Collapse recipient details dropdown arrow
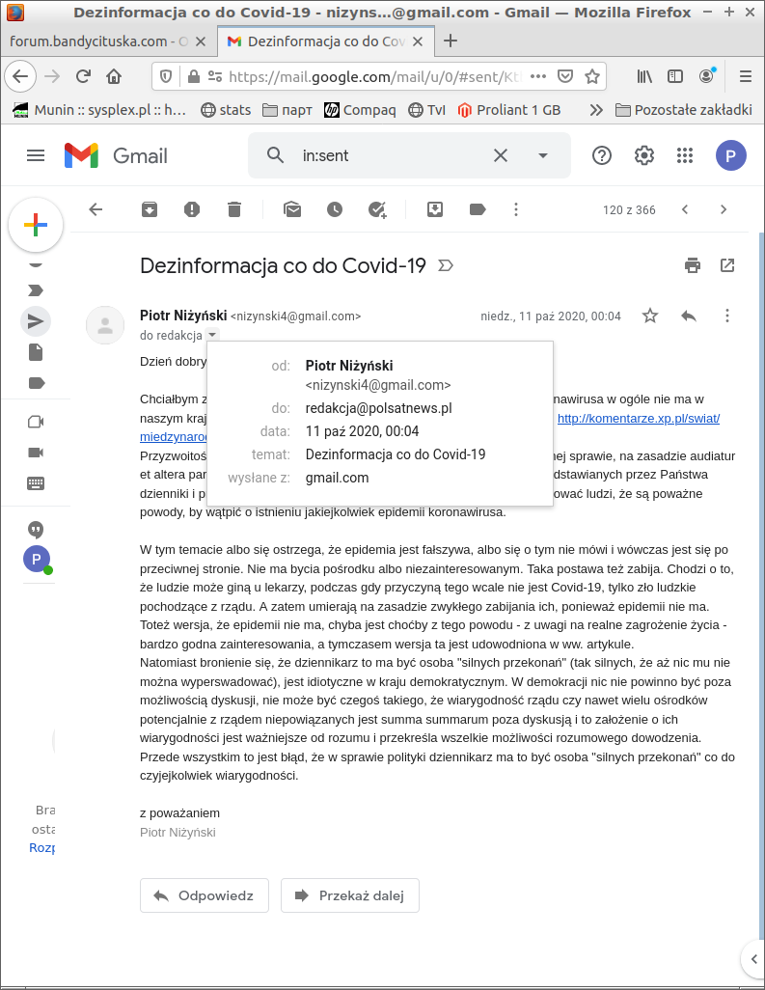 pos(212,335)
